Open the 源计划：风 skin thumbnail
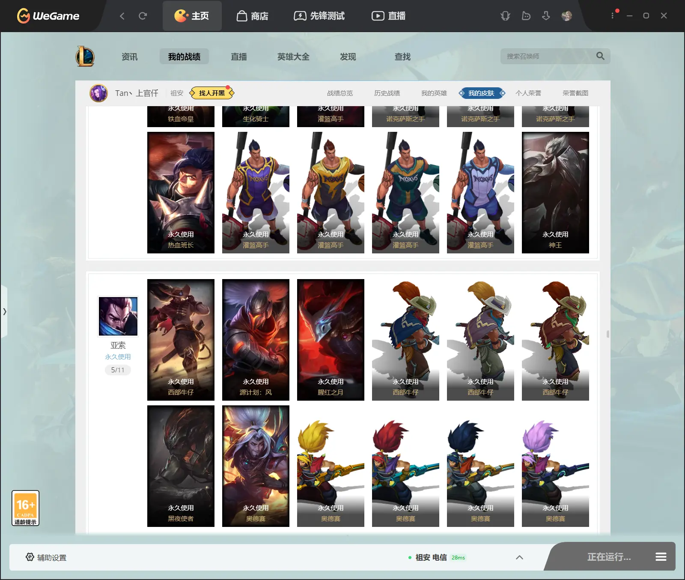Screen dimensions: 685x580 pyautogui.click(x=256, y=340)
